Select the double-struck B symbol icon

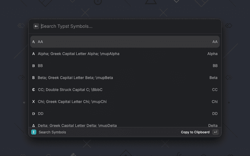[x=34, y=66]
